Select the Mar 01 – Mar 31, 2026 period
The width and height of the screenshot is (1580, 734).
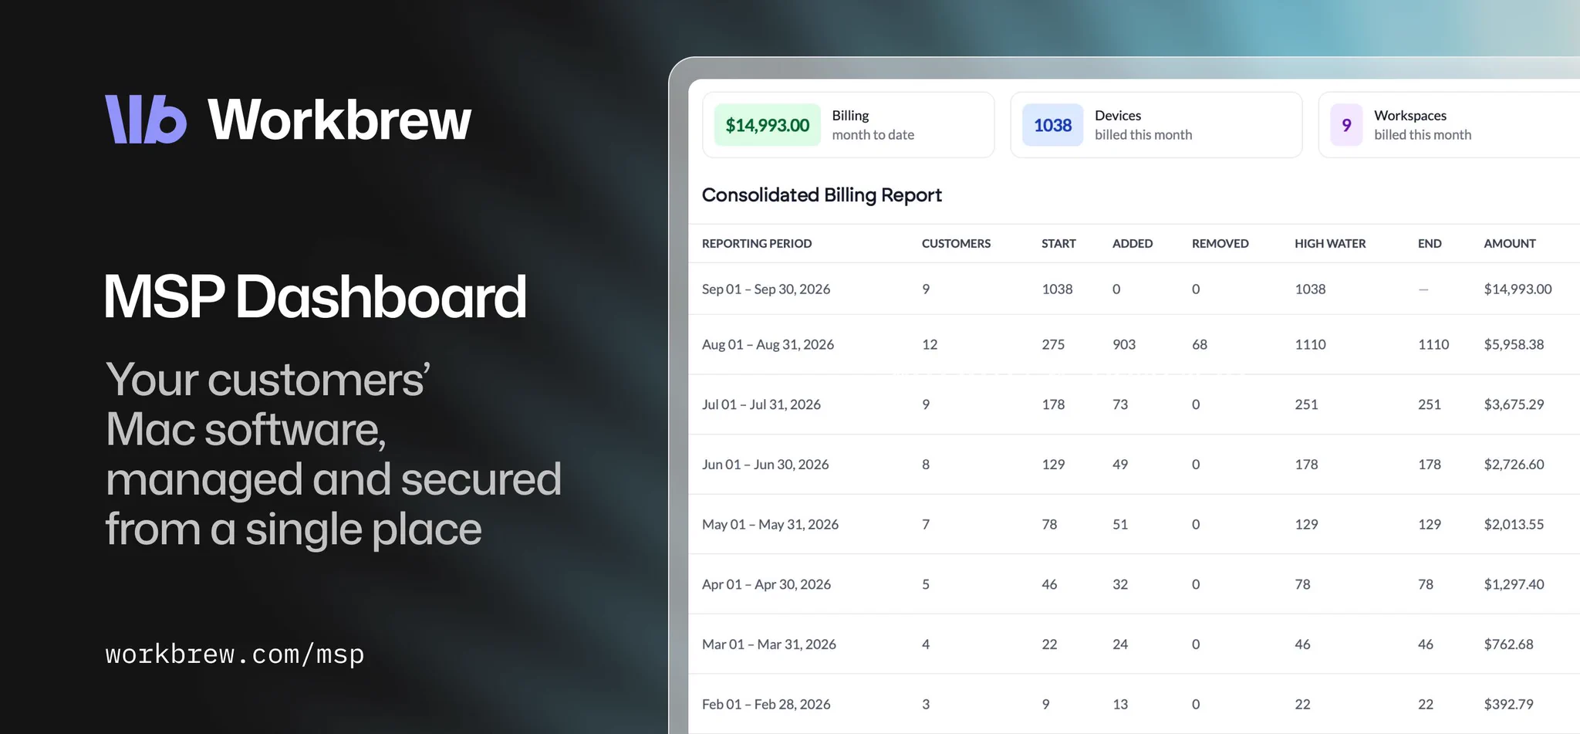[769, 644]
